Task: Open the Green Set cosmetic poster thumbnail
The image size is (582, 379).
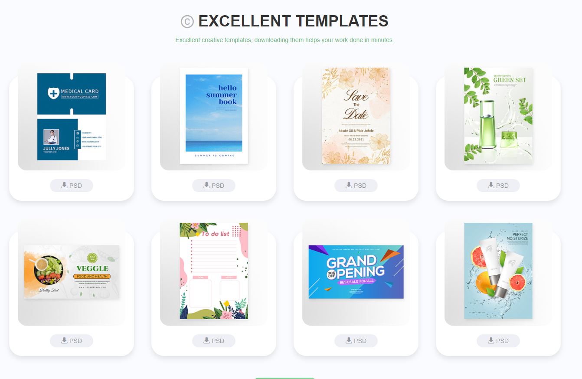Action: tap(498, 116)
